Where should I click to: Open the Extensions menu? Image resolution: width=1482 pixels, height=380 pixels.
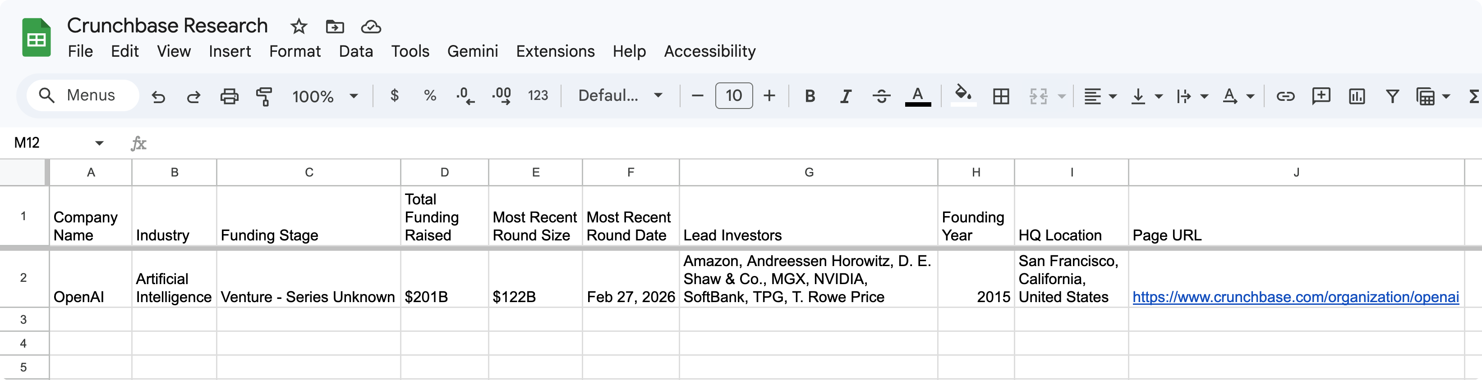(555, 52)
